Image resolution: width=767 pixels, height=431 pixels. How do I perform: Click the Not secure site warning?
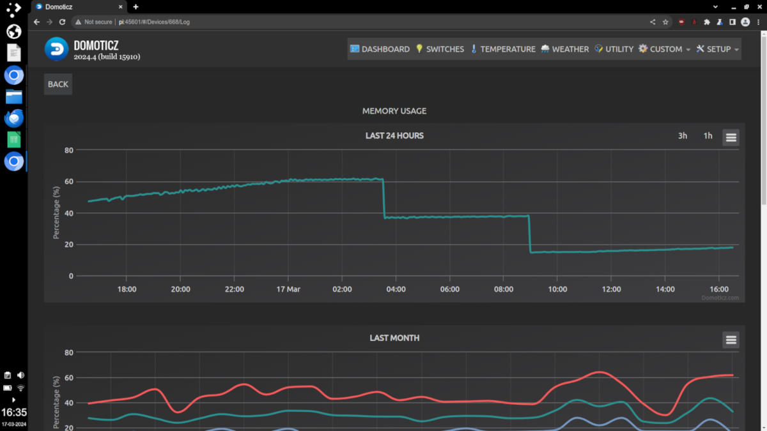[x=93, y=22]
